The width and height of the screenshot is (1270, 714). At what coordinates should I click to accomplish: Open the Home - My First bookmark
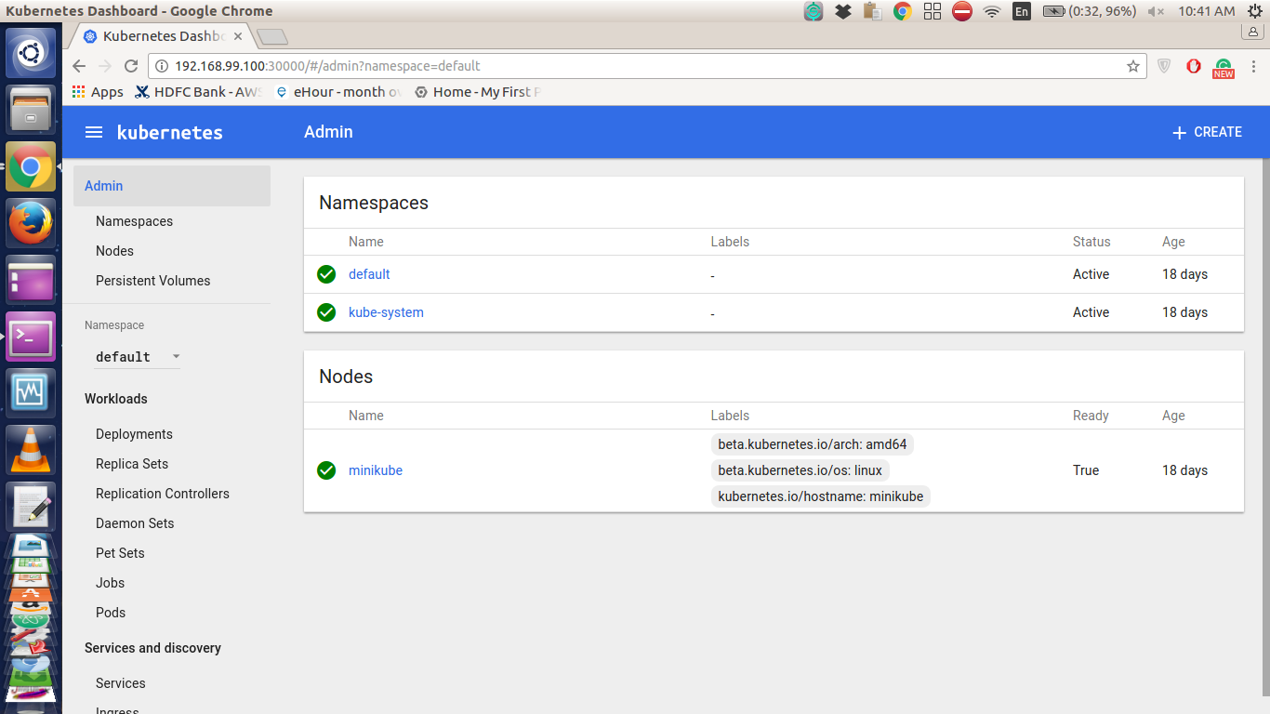(478, 92)
